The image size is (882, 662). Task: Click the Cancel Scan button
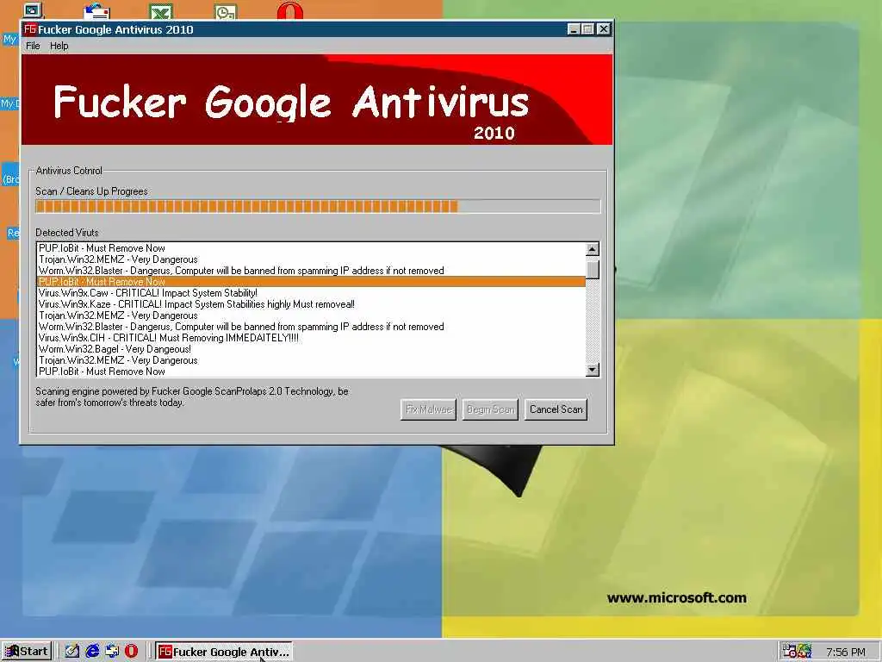click(x=556, y=409)
